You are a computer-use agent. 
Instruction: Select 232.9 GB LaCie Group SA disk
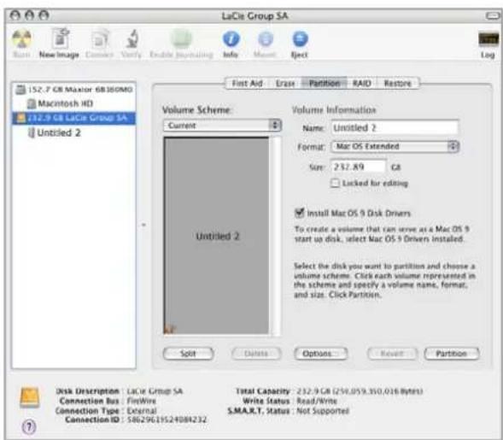click(73, 118)
